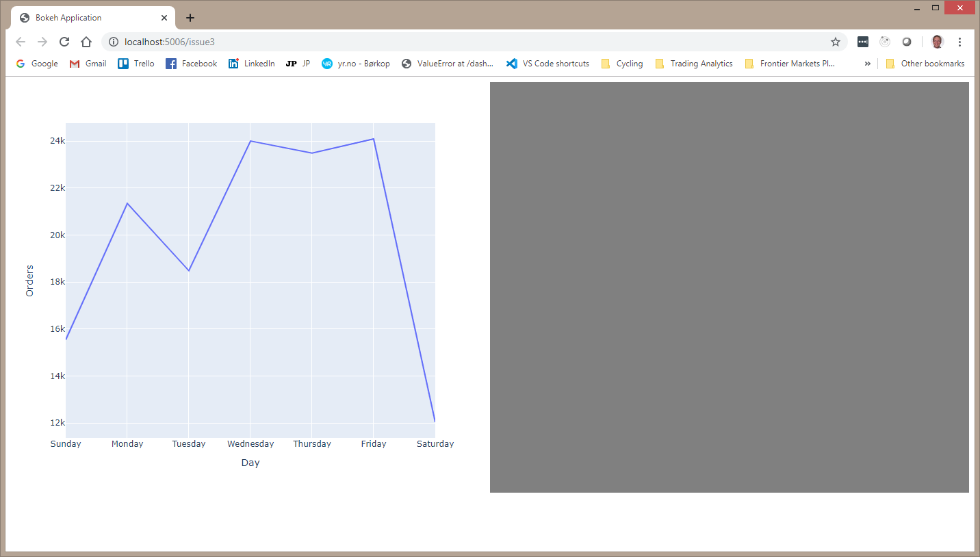The image size is (980, 557).
Task: Open the password manager extension icon
Action: click(862, 42)
